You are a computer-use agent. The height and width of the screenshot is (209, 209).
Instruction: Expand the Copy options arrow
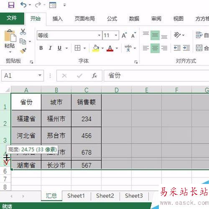[30, 41]
